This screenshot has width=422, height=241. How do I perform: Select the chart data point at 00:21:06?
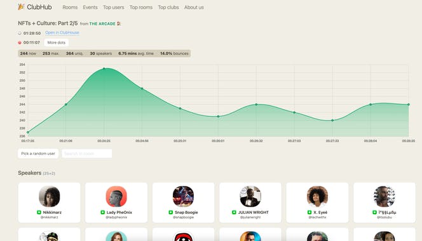click(66, 105)
